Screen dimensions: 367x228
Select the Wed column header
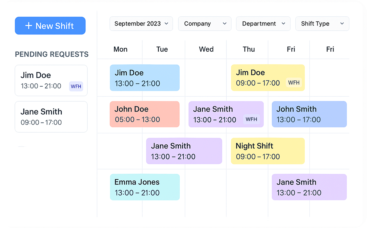tap(206, 49)
